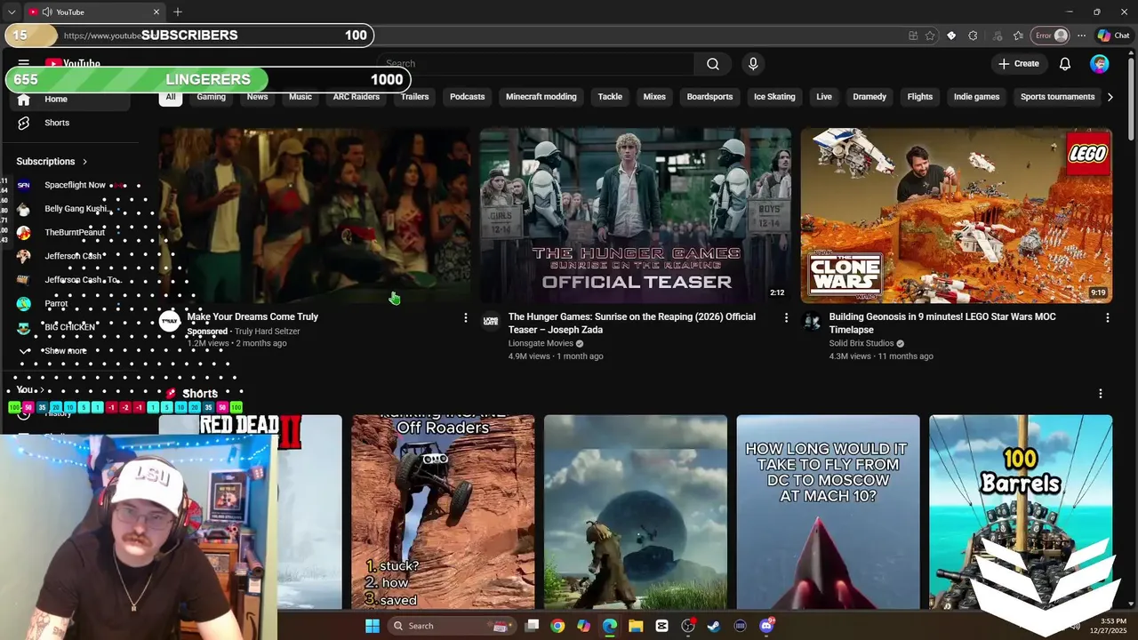Click Lionsgate Movies channel avatar
The width and height of the screenshot is (1138, 640).
pyautogui.click(x=491, y=322)
